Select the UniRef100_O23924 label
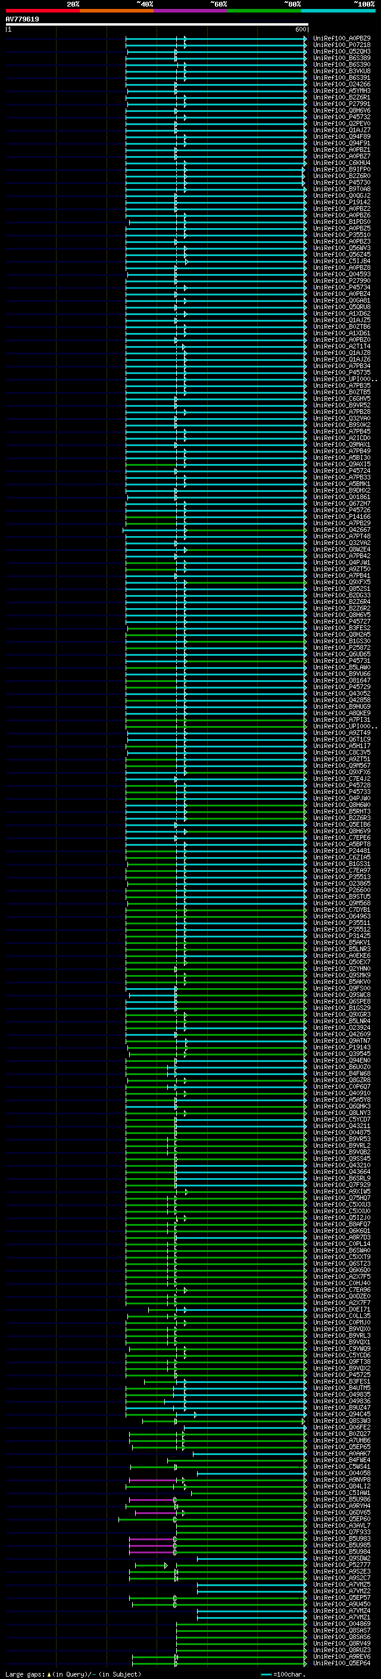The height and width of the screenshot is (1679, 381). pos(342,1028)
